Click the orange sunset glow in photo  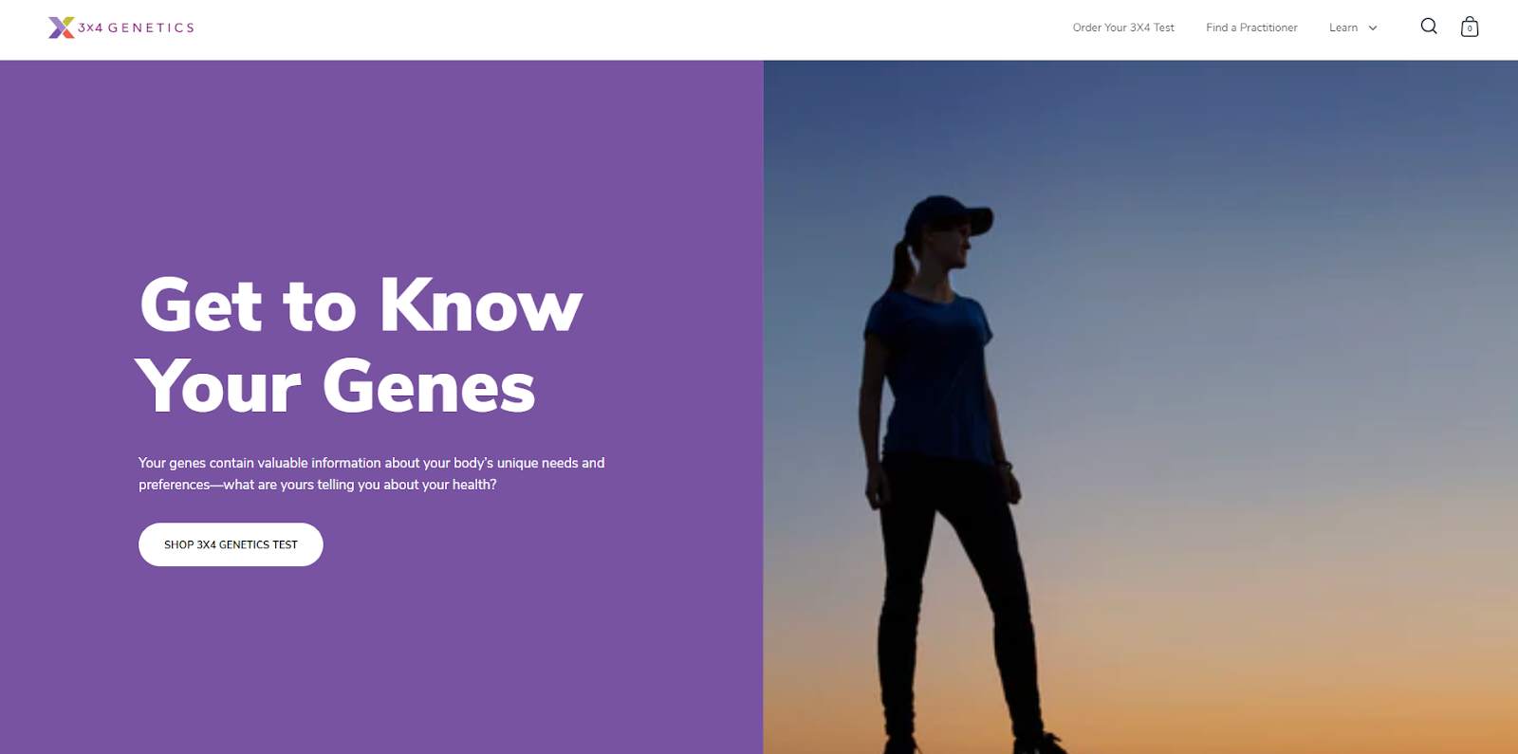tap(1281, 683)
